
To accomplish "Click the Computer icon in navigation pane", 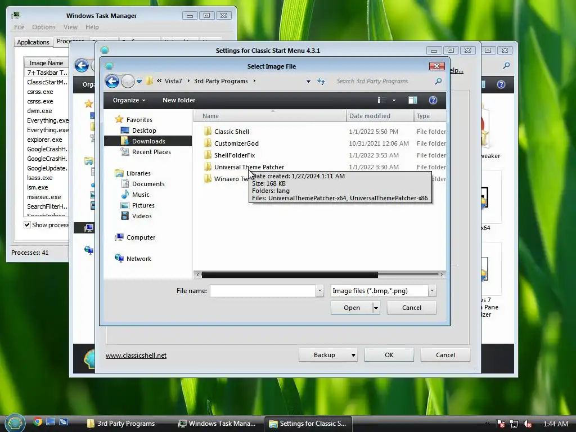I will pyautogui.click(x=119, y=237).
